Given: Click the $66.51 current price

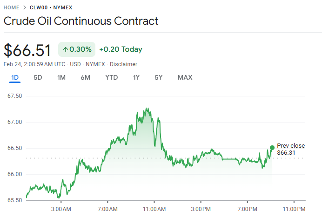Looking at the screenshot, I should pos(27,50).
